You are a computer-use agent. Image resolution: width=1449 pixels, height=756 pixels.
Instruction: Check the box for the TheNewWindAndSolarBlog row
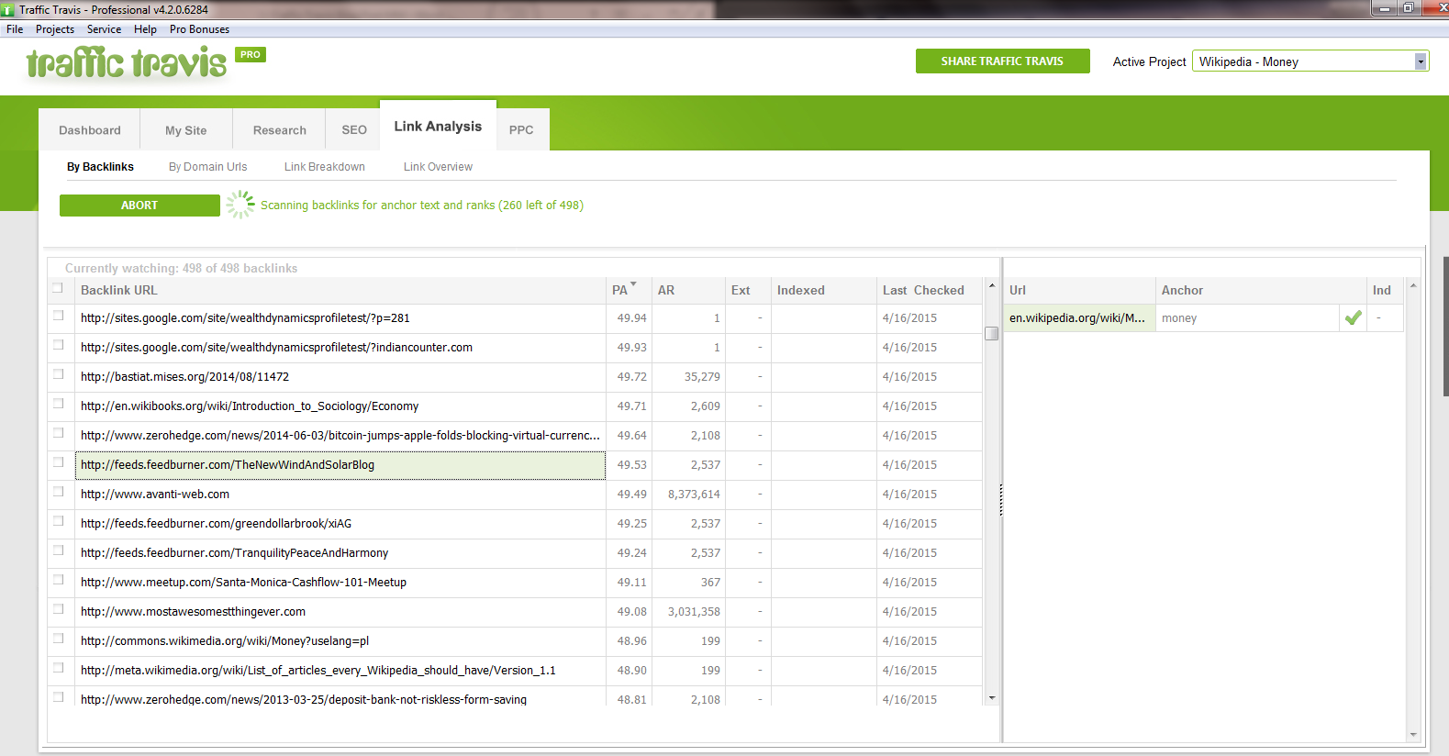click(58, 462)
